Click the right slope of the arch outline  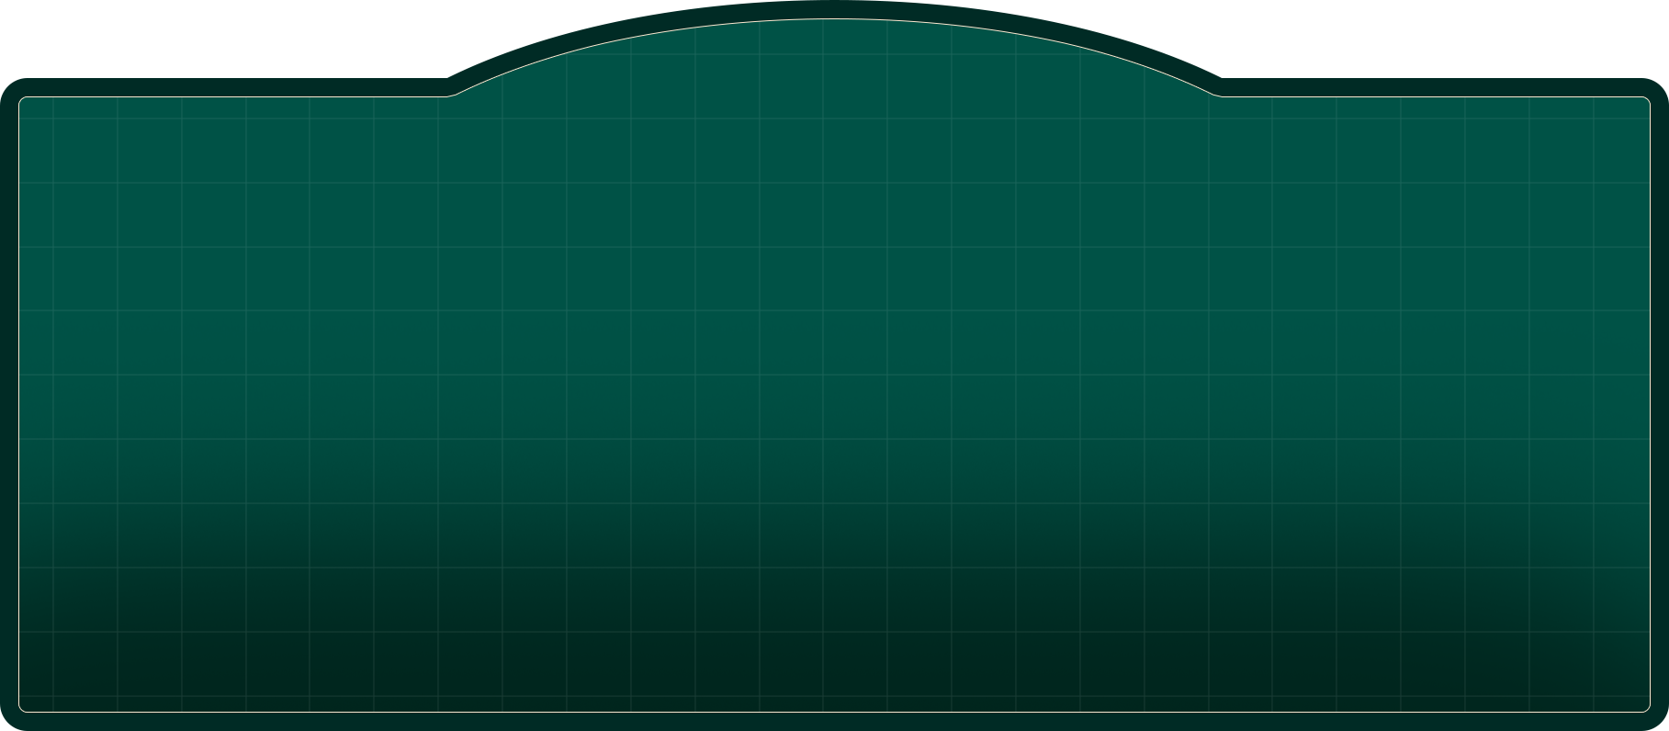click(x=1071, y=44)
